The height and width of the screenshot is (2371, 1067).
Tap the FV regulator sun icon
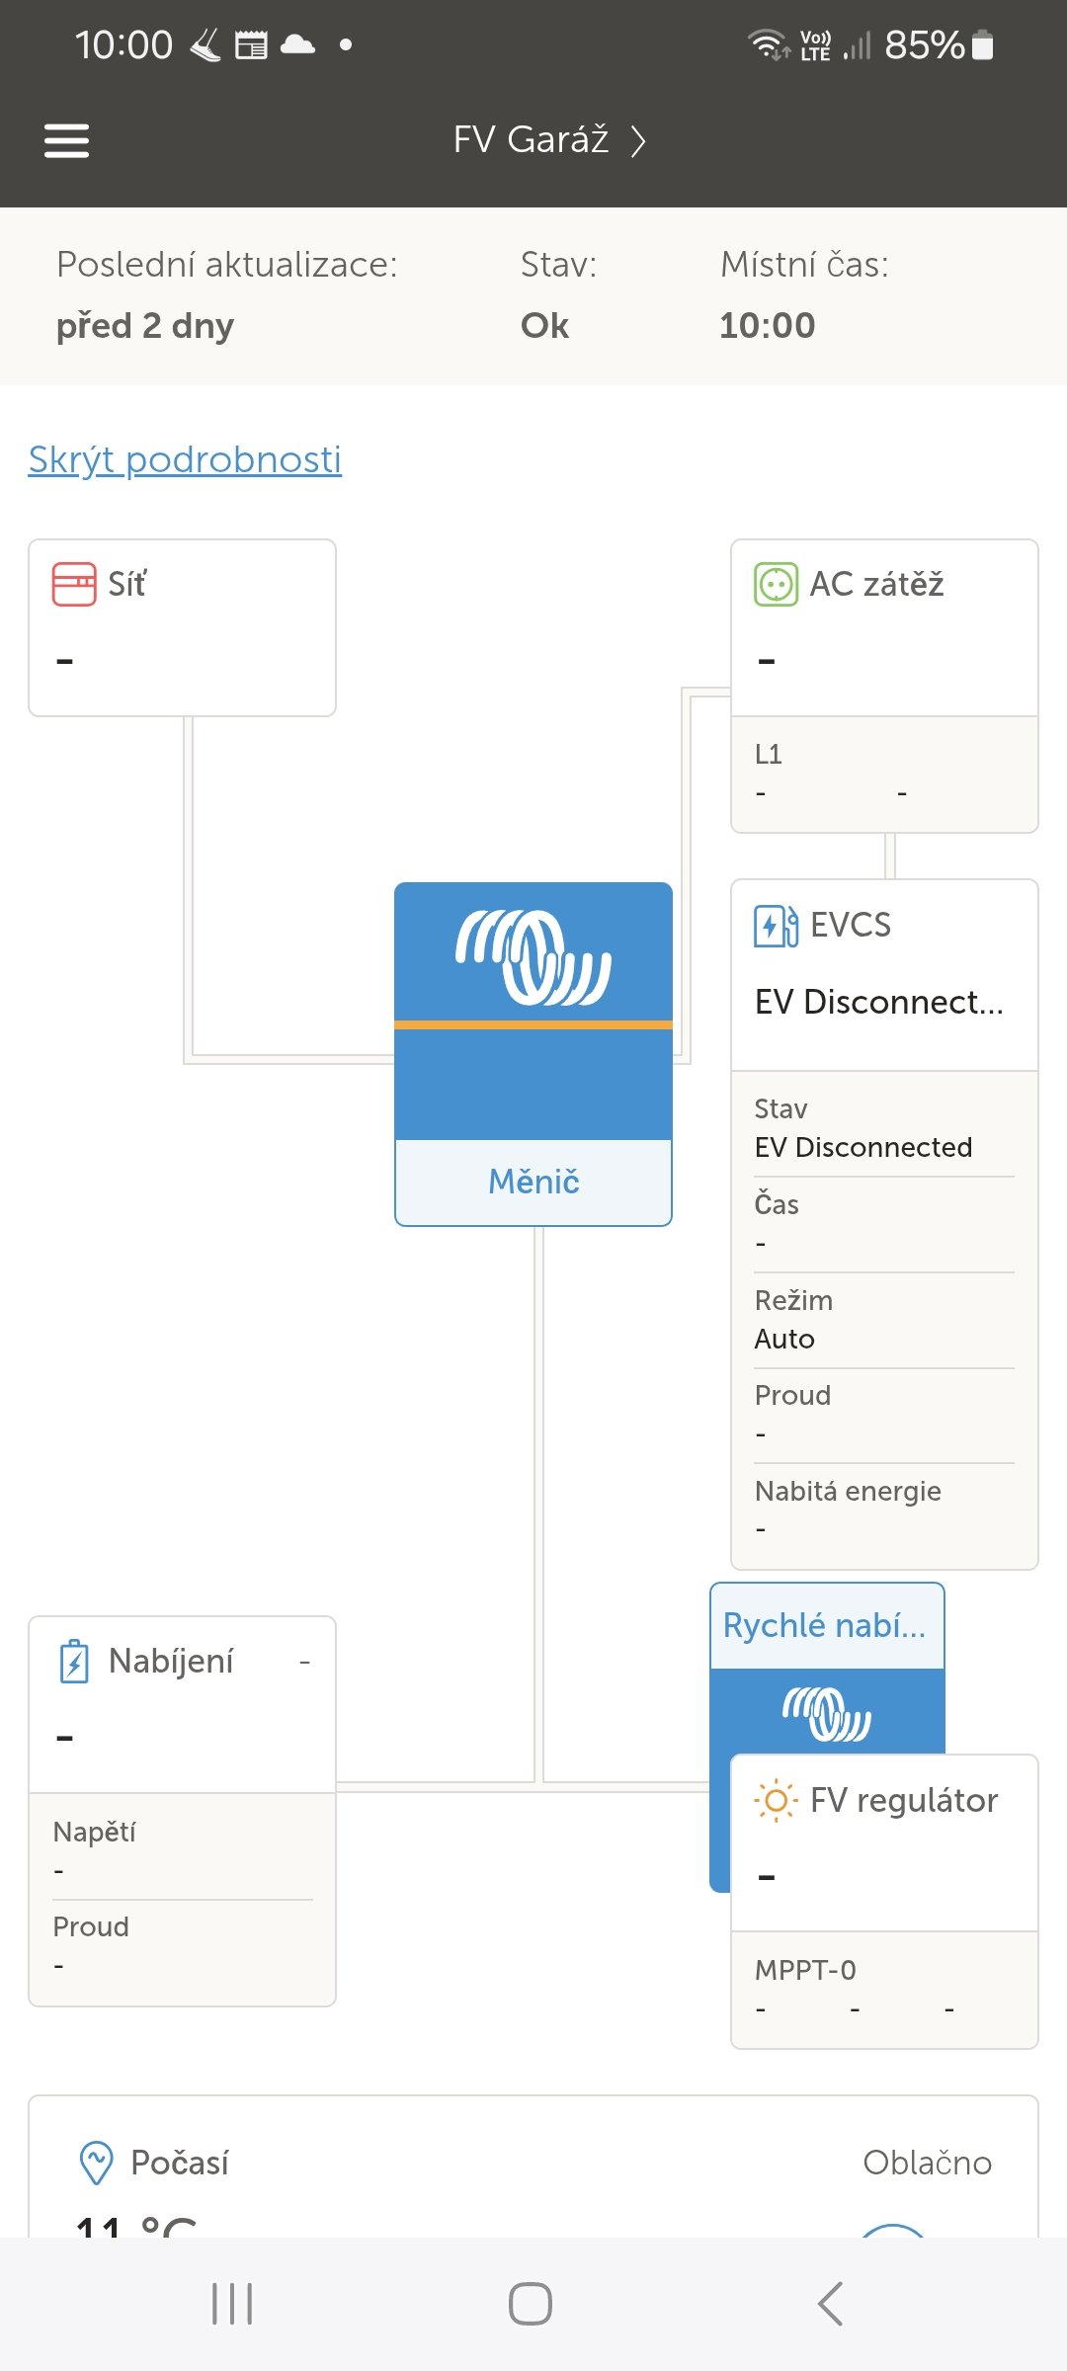pos(776,1801)
